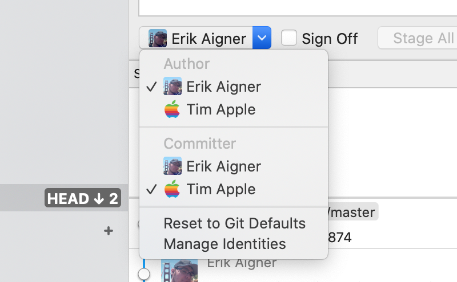Enable the Sign Off checkbox
457x282 pixels.
[290, 38]
